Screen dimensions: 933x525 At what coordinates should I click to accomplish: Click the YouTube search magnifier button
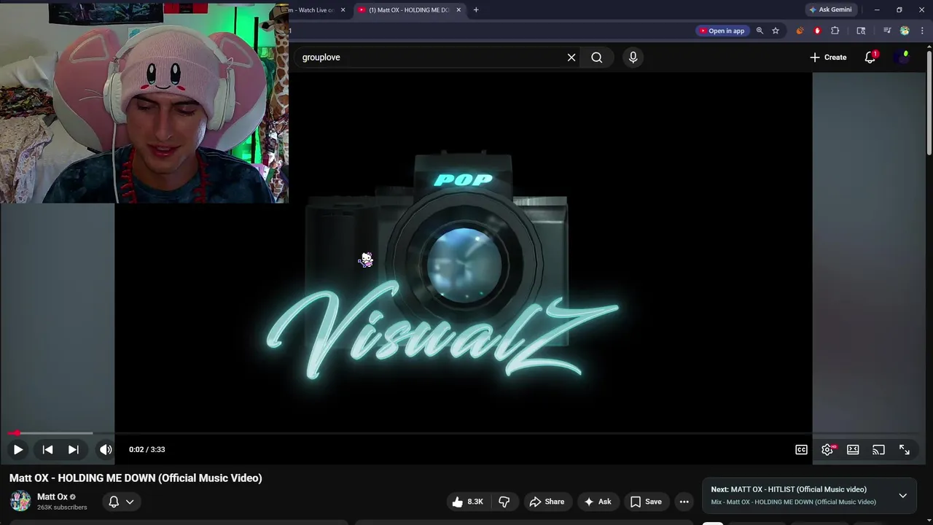tap(597, 58)
